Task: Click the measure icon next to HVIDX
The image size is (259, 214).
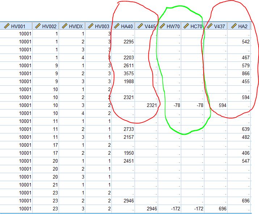Action: pyautogui.click(x=64, y=26)
